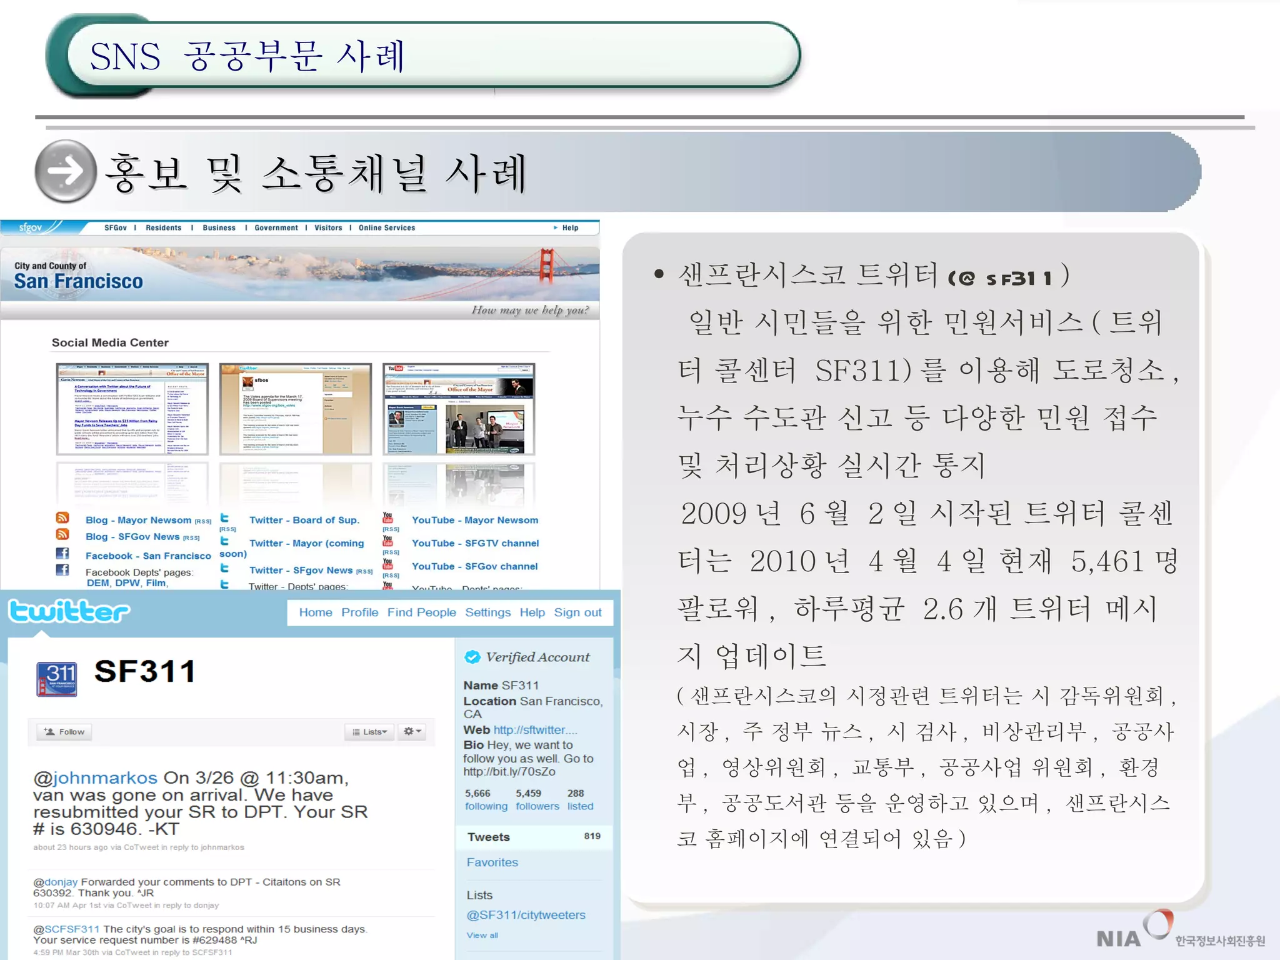1280x960 pixels.
Task: Click the gray arrow circle icon
Action: tap(66, 171)
